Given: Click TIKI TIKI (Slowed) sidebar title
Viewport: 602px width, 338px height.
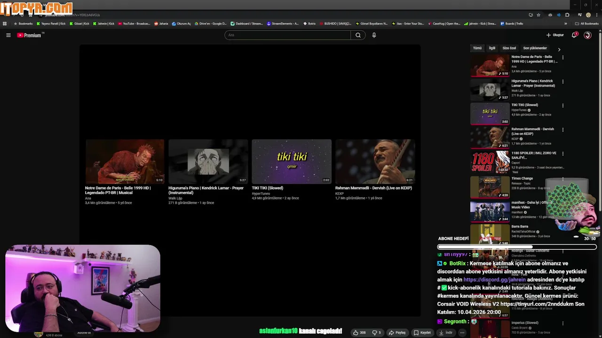Looking at the screenshot, I should 524,105.
